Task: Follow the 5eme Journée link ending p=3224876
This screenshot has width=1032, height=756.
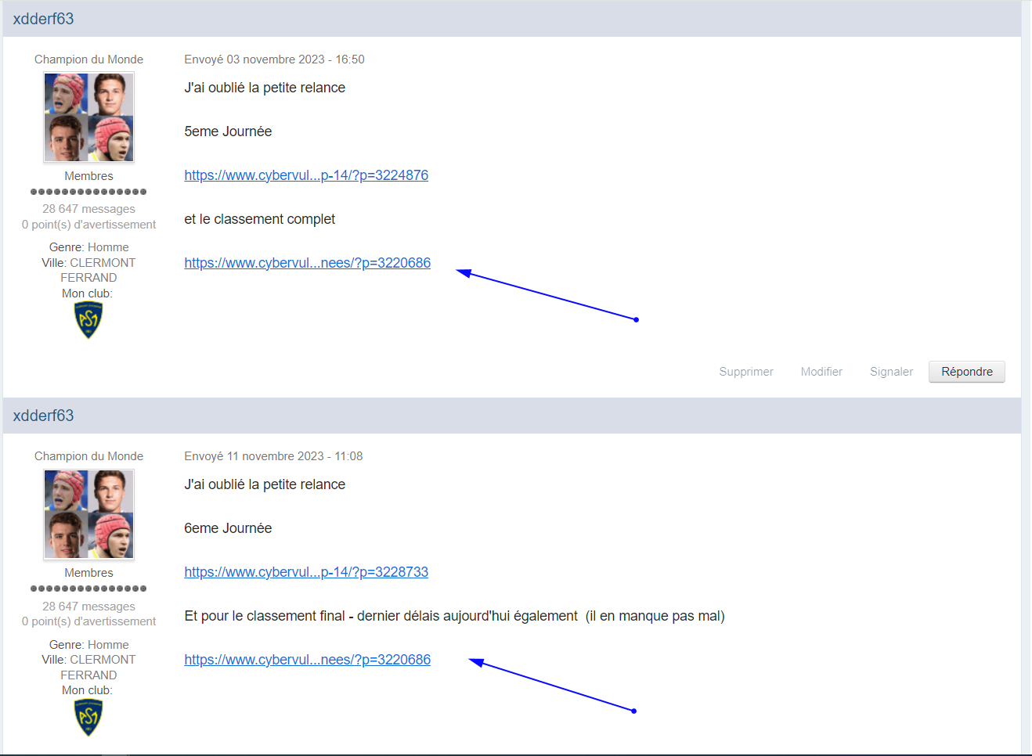Action: click(306, 175)
